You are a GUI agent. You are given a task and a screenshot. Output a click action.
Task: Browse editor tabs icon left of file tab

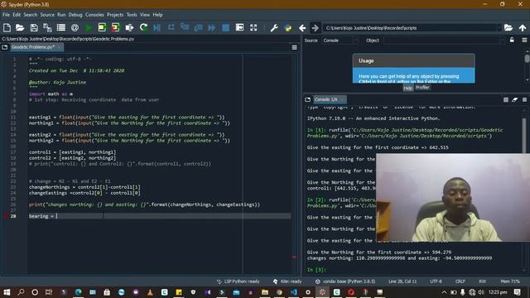tap(5, 47)
